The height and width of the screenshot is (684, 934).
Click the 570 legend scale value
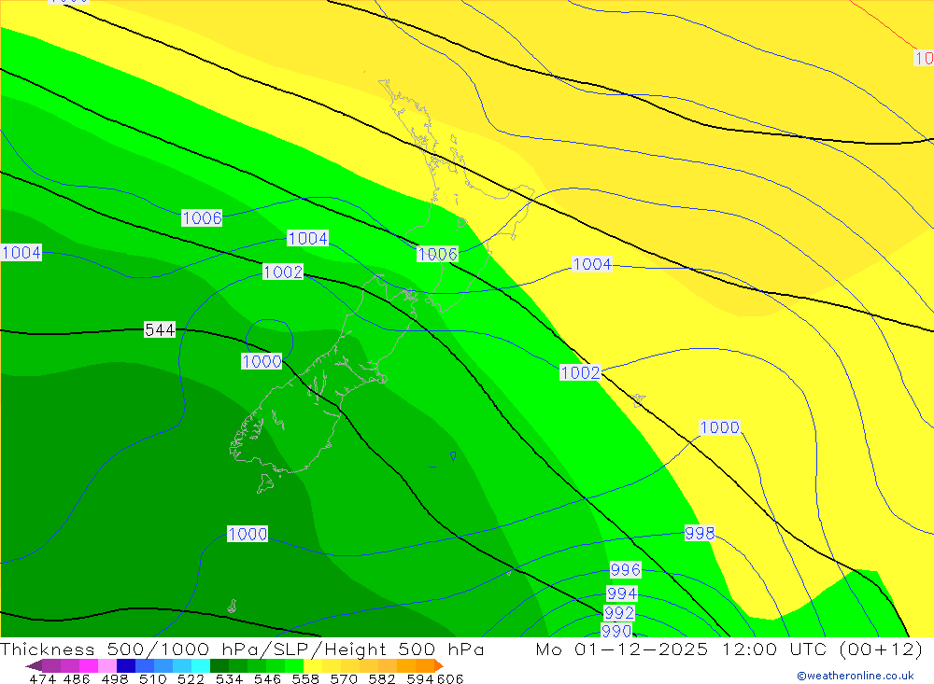click(344, 678)
